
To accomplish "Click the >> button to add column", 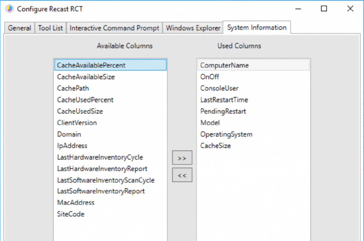I will tap(182, 157).
